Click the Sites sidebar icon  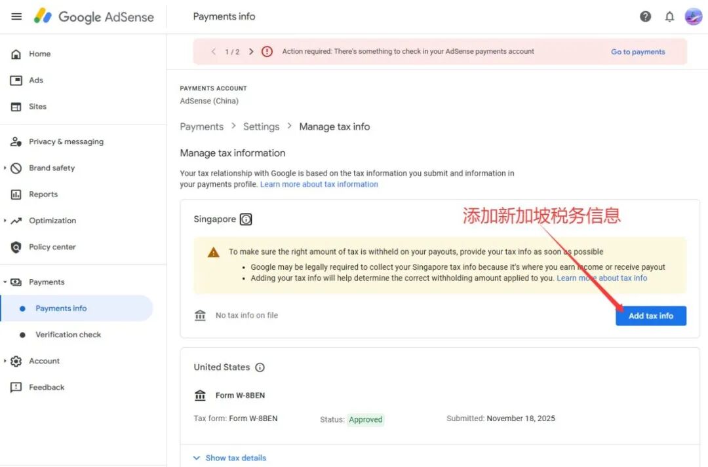coord(16,107)
